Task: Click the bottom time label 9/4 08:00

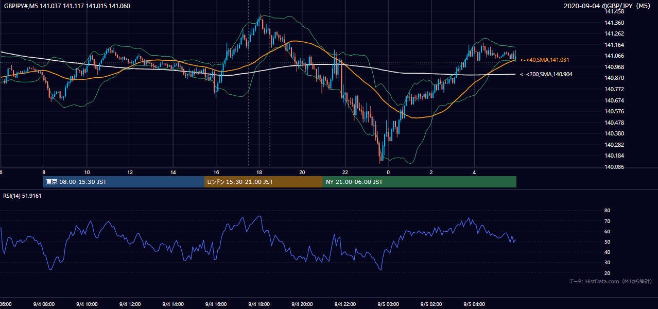Action: [x=43, y=304]
